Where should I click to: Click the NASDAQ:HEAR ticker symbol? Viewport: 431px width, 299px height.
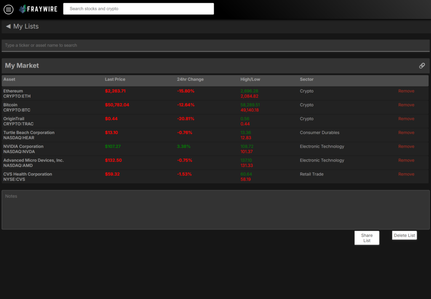[19, 138]
